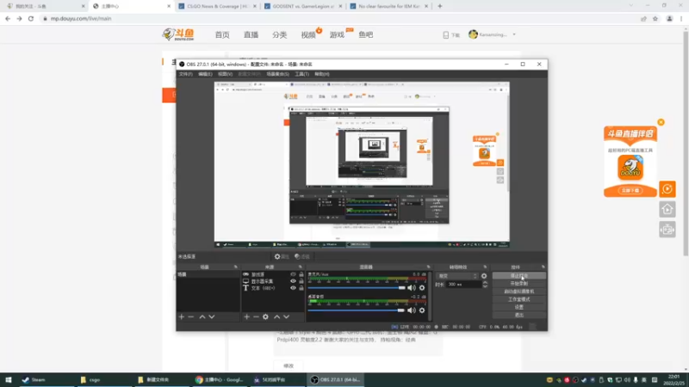Click the Start Recording button in OBS controls

click(x=519, y=284)
